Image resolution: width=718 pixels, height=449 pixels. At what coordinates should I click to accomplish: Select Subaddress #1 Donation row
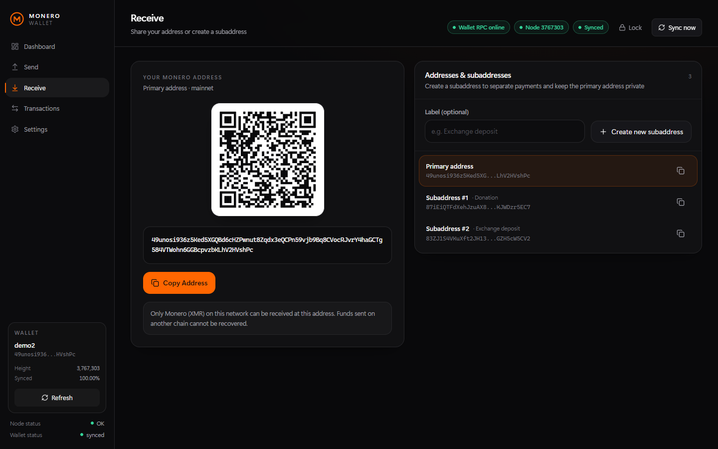pos(558,202)
